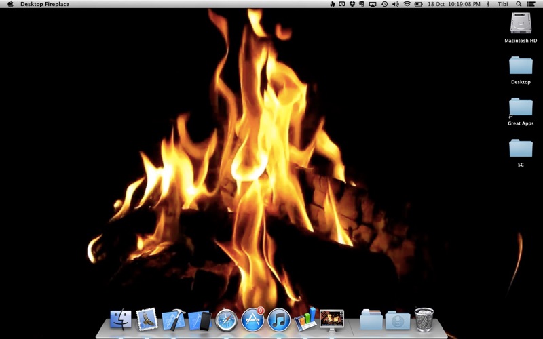The height and width of the screenshot is (339, 543).
Task: Click the menu bar icon right of flame
Action: [x=342, y=4]
